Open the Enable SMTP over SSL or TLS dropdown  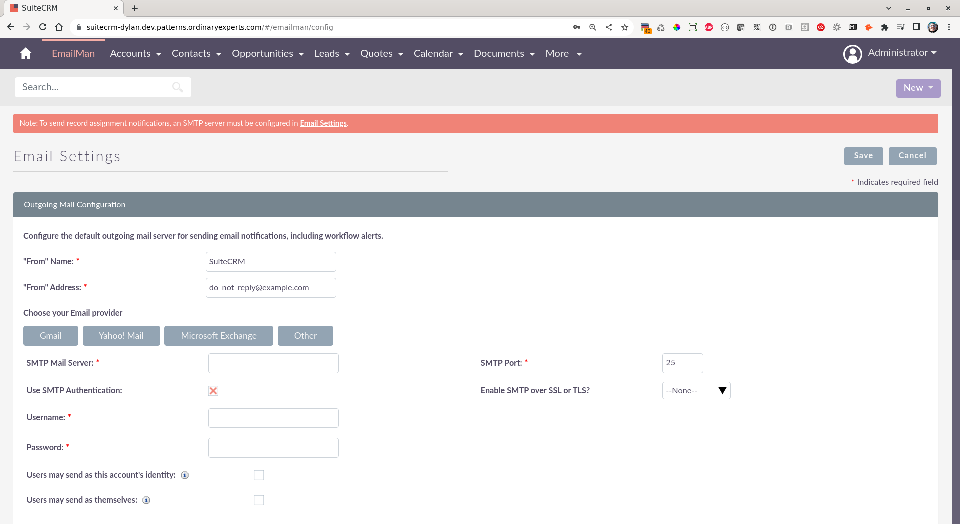pyautogui.click(x=696, y=391)
